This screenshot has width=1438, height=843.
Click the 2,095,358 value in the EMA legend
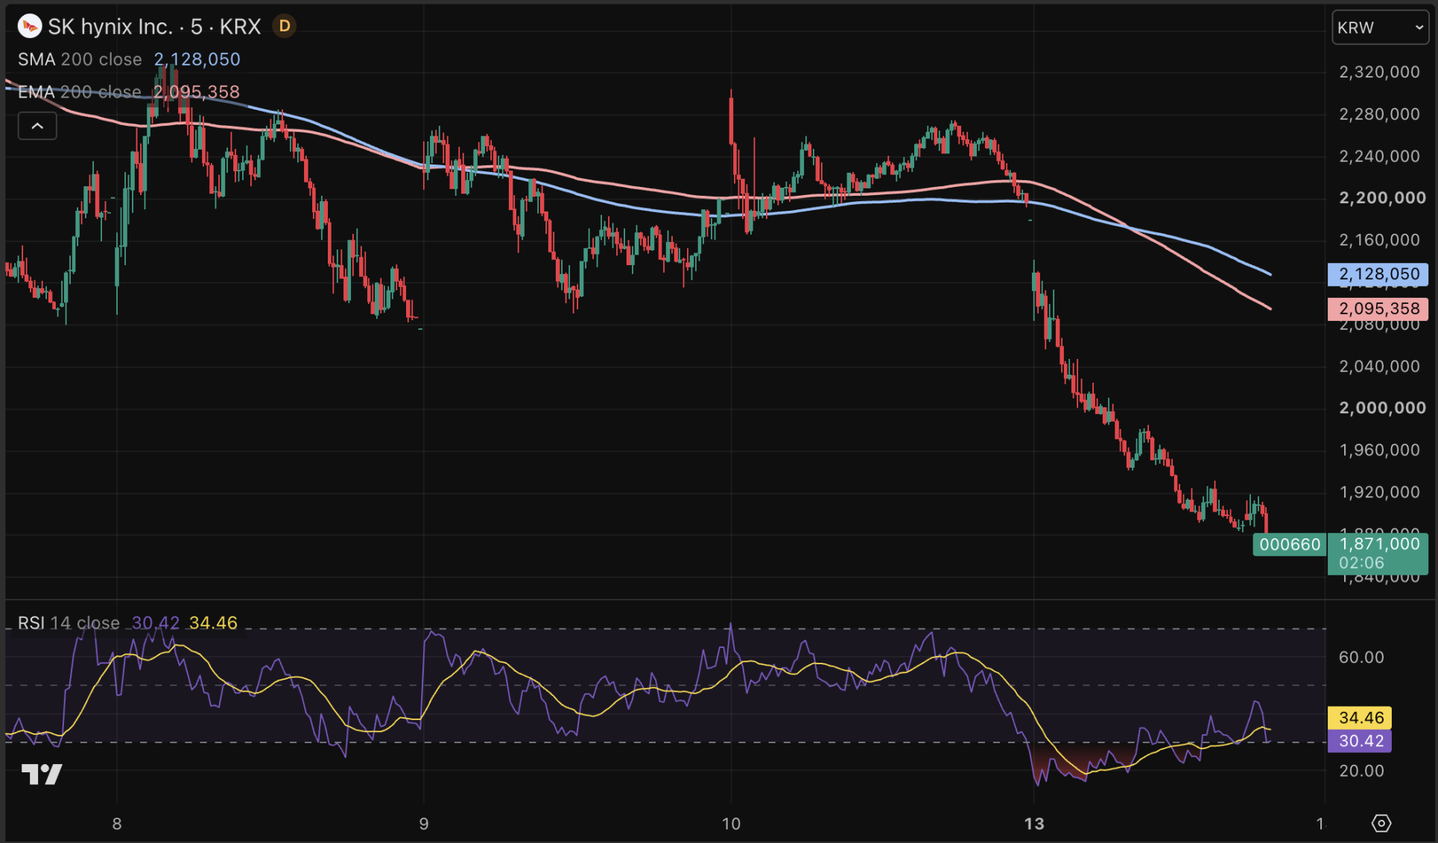click(x=196, y=92)
